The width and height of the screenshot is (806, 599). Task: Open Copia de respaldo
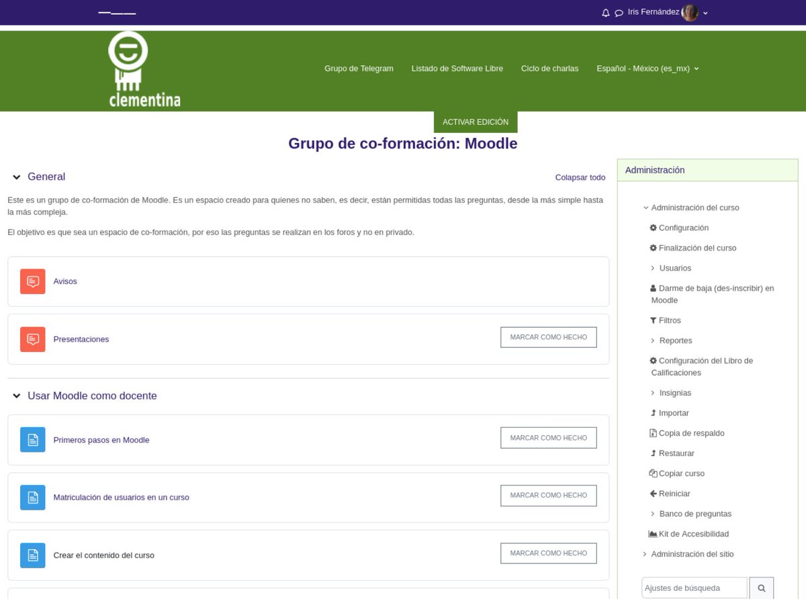point(692,433)
